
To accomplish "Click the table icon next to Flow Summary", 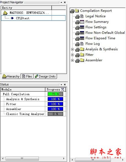I will [82, 22].
